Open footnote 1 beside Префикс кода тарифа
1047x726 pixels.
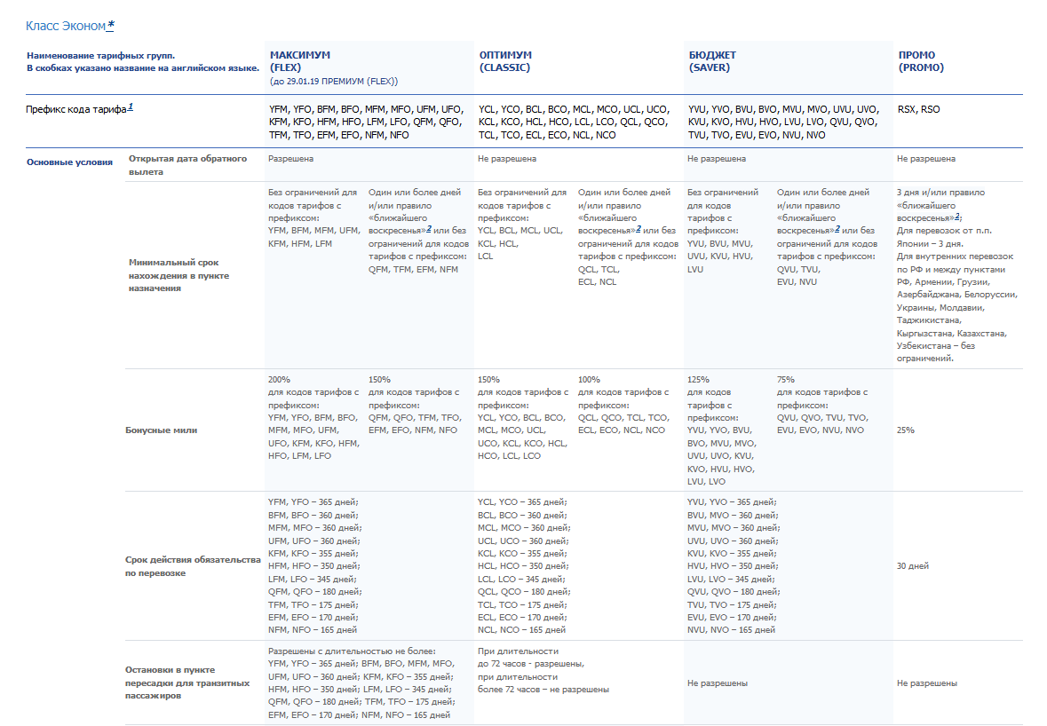(131, 107)
